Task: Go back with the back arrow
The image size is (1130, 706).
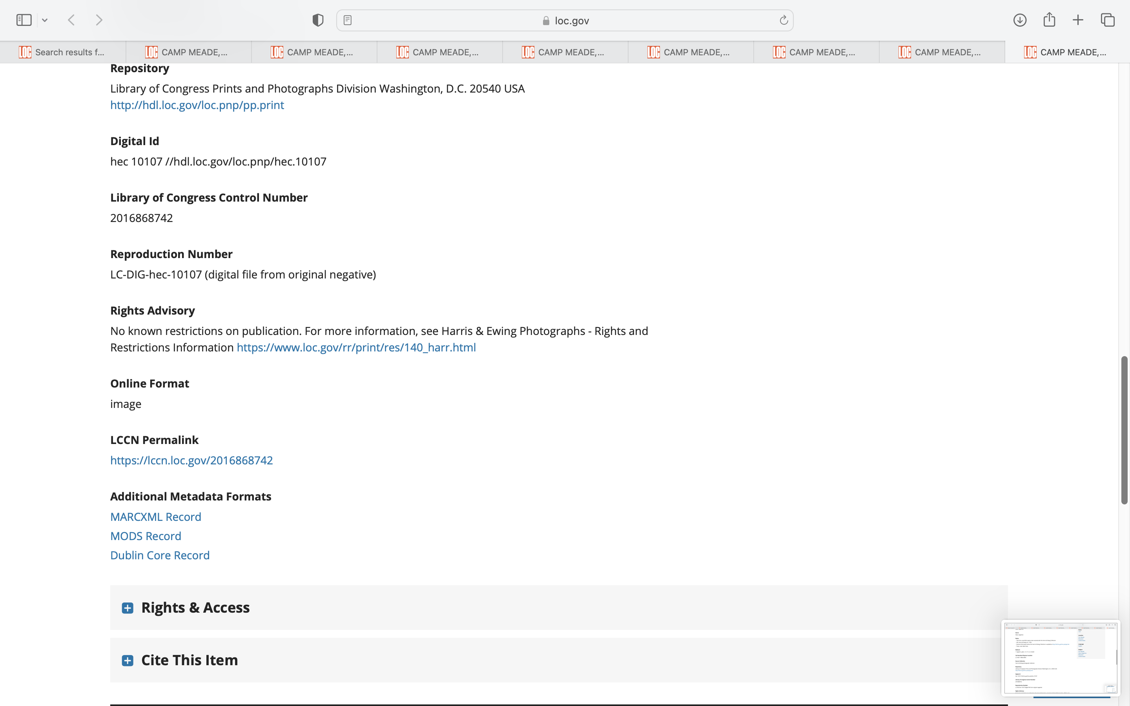Action: point(71,20)
